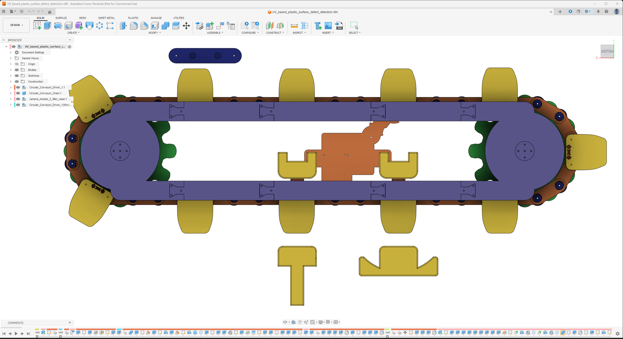The width and height of the screenshot is (623, 339).
Task: Switch to the PLASTIC tab
Action: coord(133,18)
